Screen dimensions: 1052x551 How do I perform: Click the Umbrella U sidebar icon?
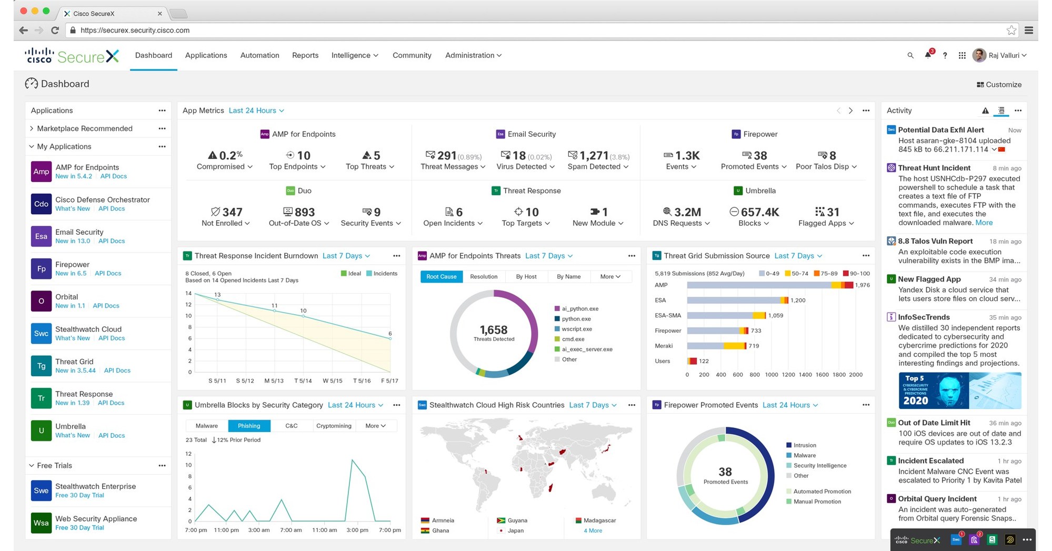tap(41, 430)
